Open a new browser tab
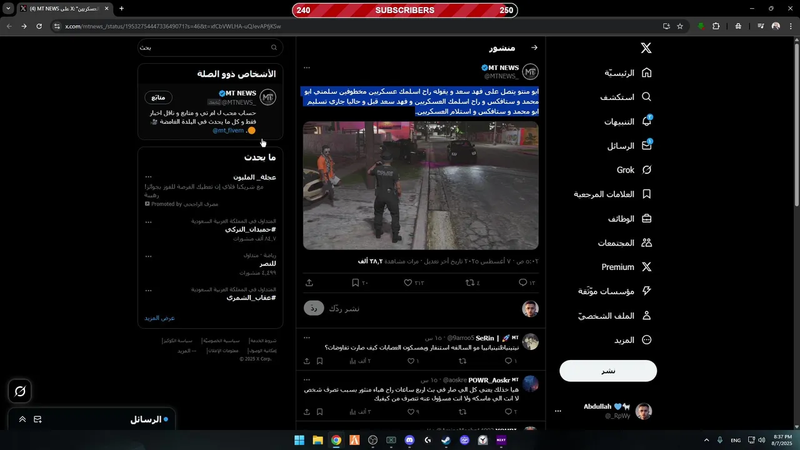 tap(121, 9)
